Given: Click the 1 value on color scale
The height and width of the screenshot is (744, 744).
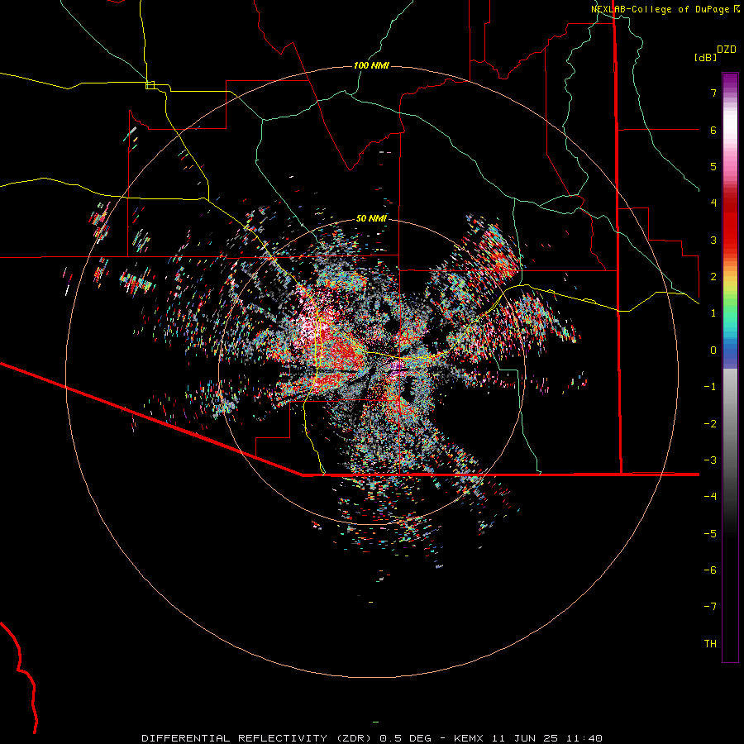Looking at the screenshot, I should click(713, 313).
